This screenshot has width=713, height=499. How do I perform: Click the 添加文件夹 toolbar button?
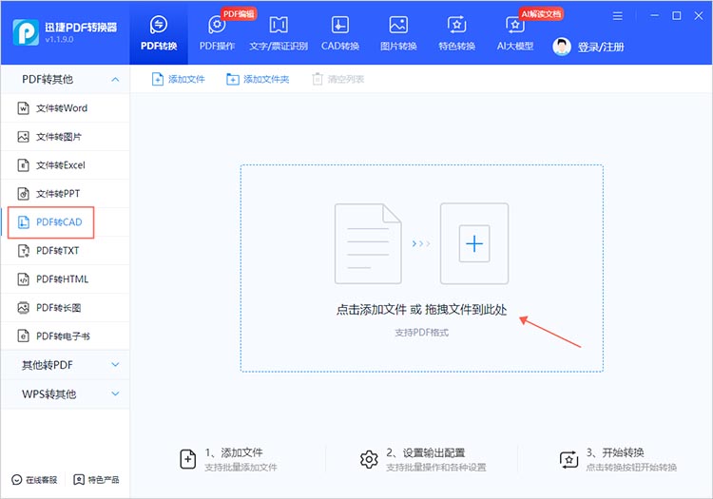click(258, 80)
